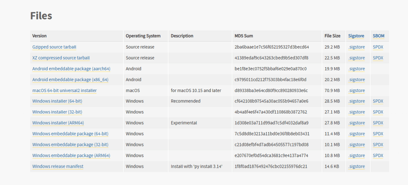The image size is (408, 185).
Task: Open Android embeddable package (x86_64) link
Action: pyautogui.click(x=70, y=80)
